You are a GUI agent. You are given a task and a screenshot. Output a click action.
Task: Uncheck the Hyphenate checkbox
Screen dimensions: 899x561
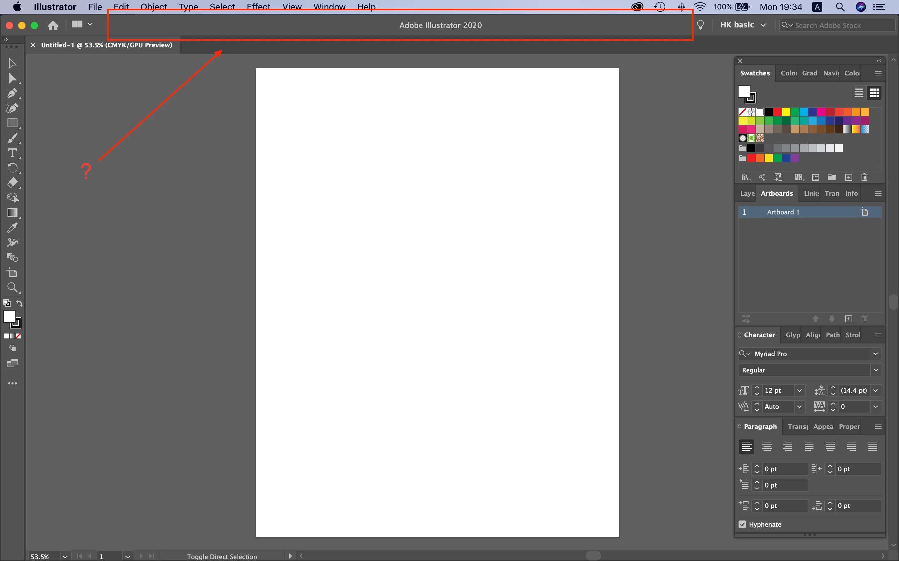click(x=742, y=524)
